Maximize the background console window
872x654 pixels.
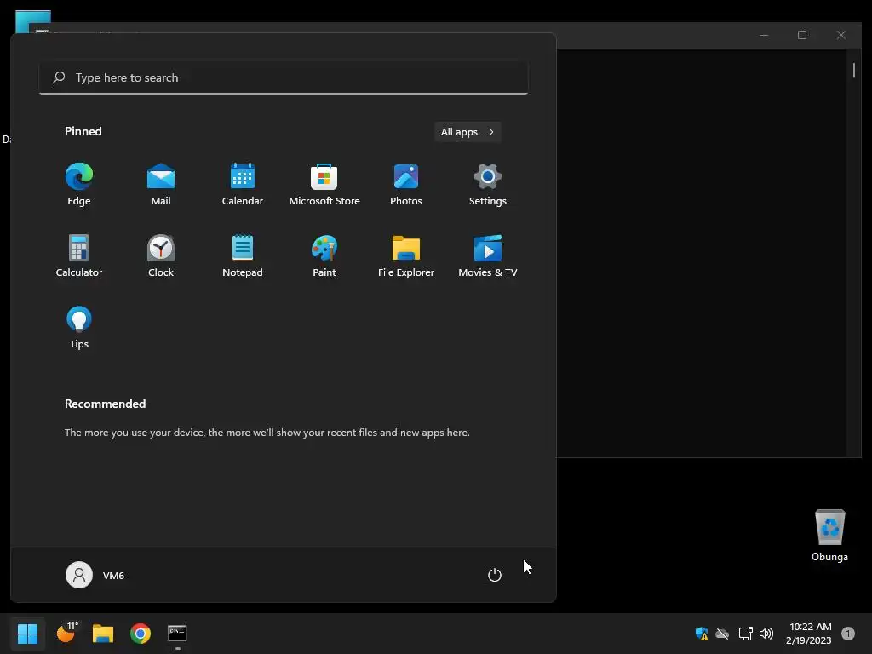tap(802, 35)
